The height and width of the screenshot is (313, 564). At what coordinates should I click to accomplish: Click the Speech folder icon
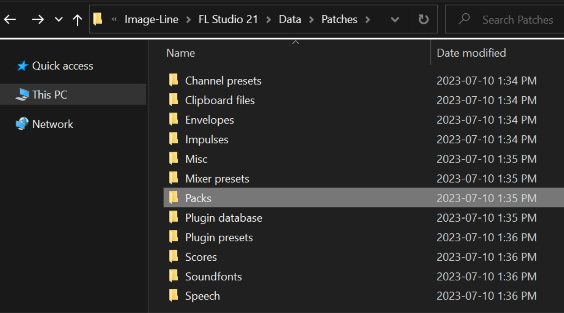click(x=174, y=295)
